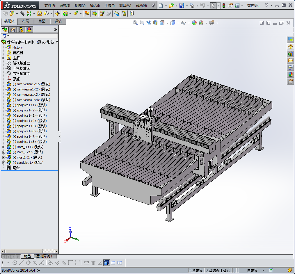Viewport: 295px width, 274px height.
Task: Open the DisplayManager color ball tab
Action: tap(29, 29)
